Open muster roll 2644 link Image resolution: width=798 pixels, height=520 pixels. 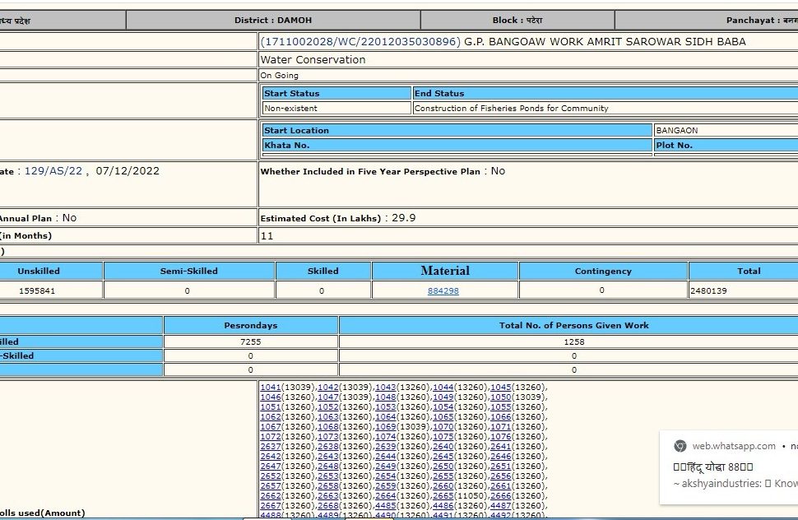385,457
